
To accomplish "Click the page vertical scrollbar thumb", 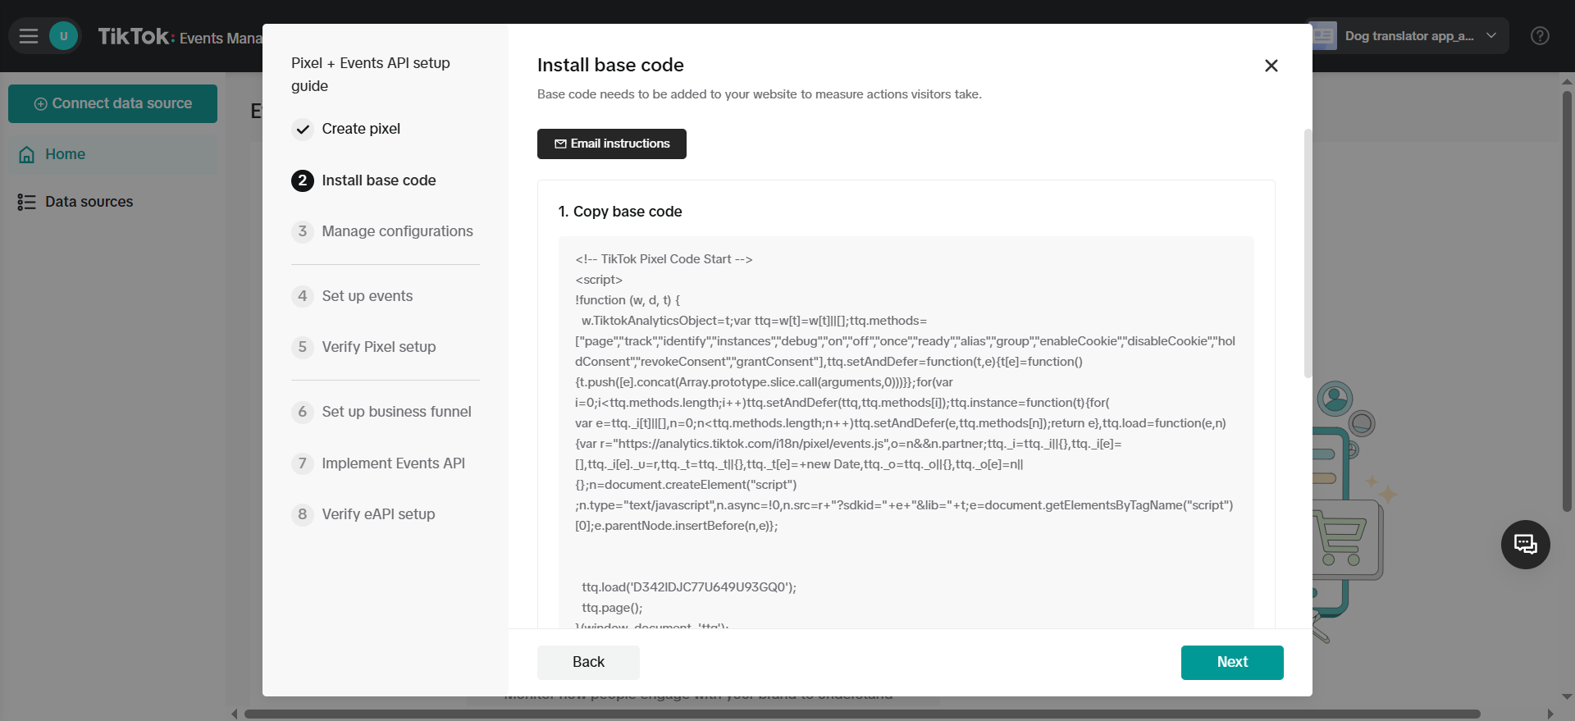I will click(x=1567, y=299).
